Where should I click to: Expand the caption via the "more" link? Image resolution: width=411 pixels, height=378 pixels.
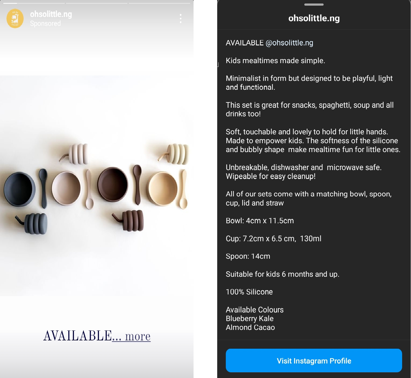(138, 336)
